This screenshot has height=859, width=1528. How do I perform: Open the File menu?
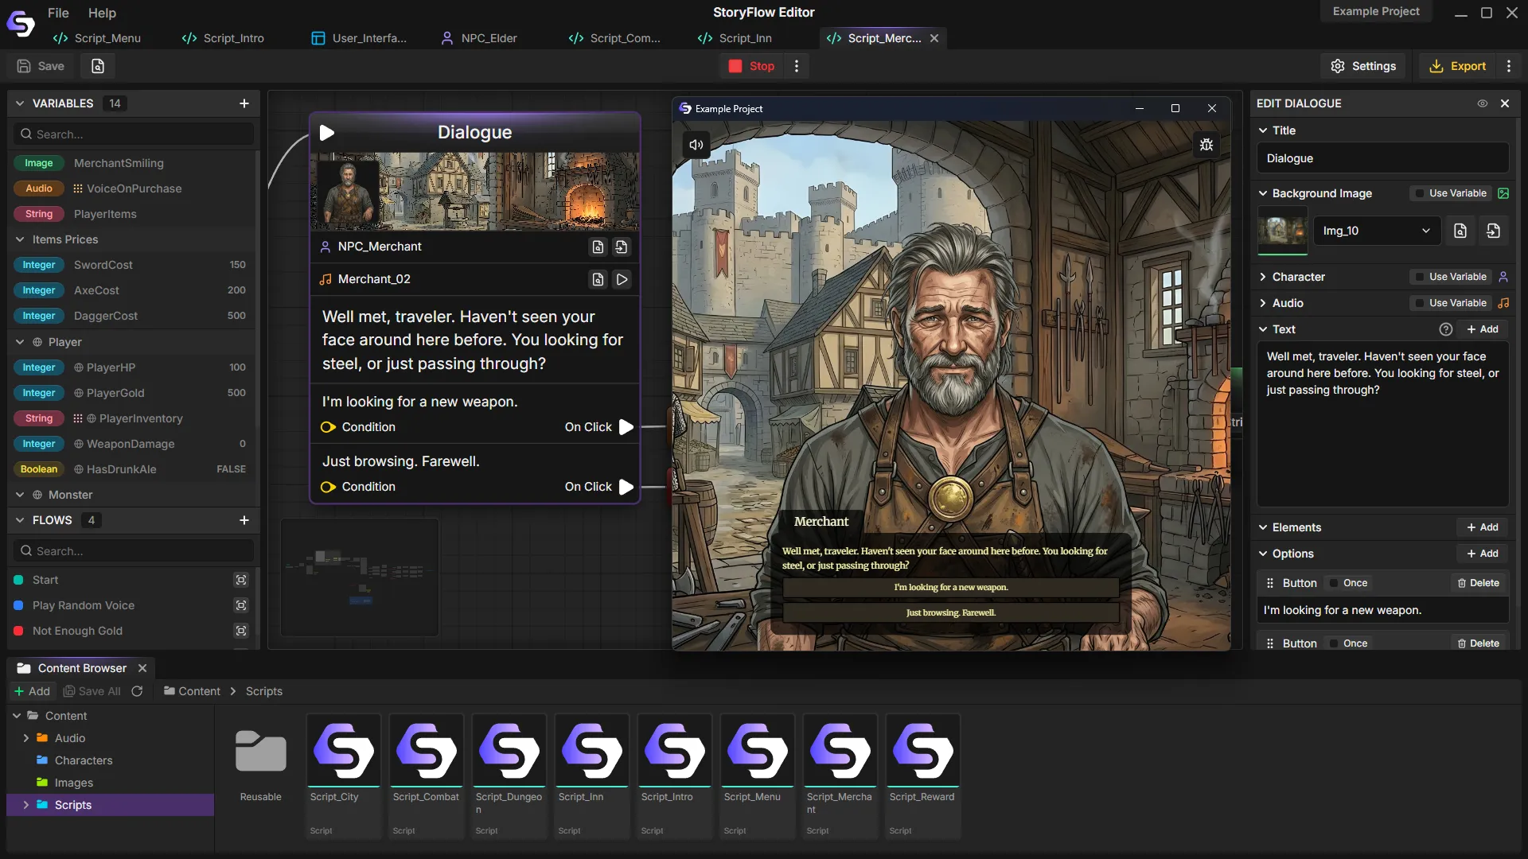58,13
